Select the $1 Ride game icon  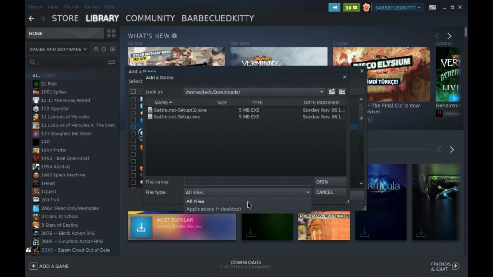pos(36,84)
